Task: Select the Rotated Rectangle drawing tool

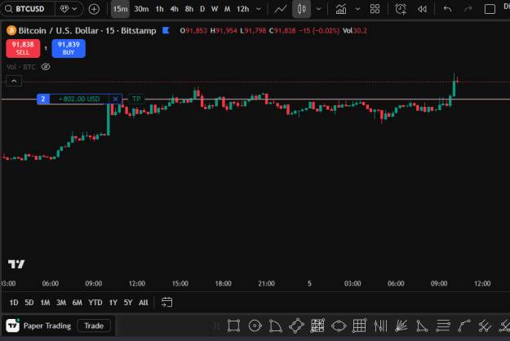Action: [x=296, y=325]
